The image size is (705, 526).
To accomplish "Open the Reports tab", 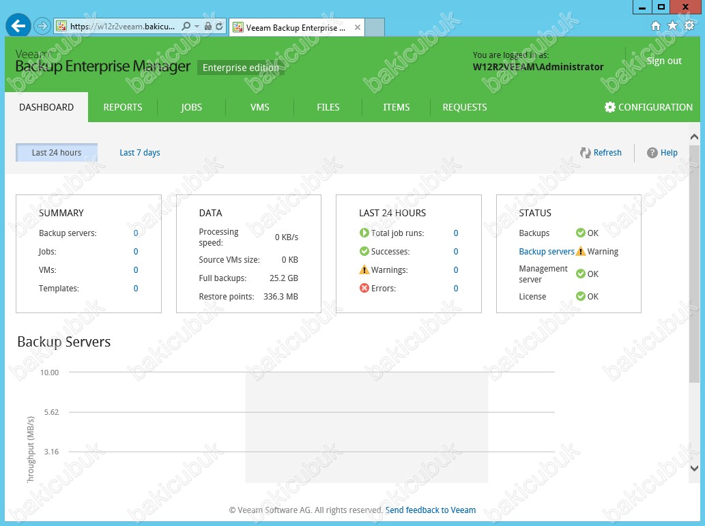I will tap(123, 107).
